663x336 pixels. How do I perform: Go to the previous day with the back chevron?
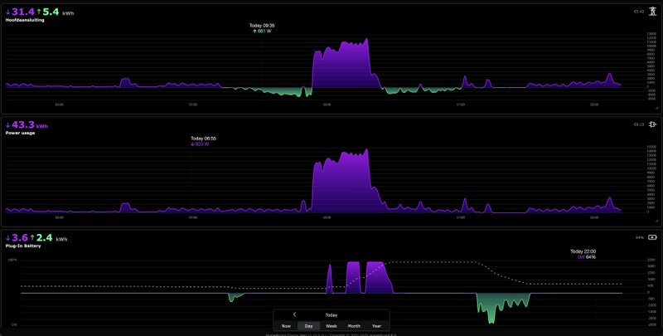[295, 314]
